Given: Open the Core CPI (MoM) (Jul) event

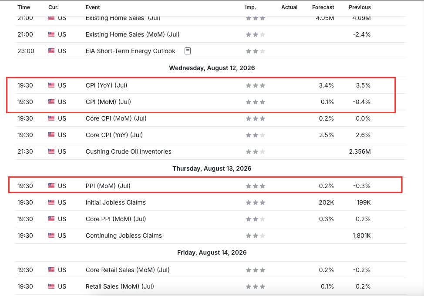Looking at the screenshot, I should (x=116, y=118).
